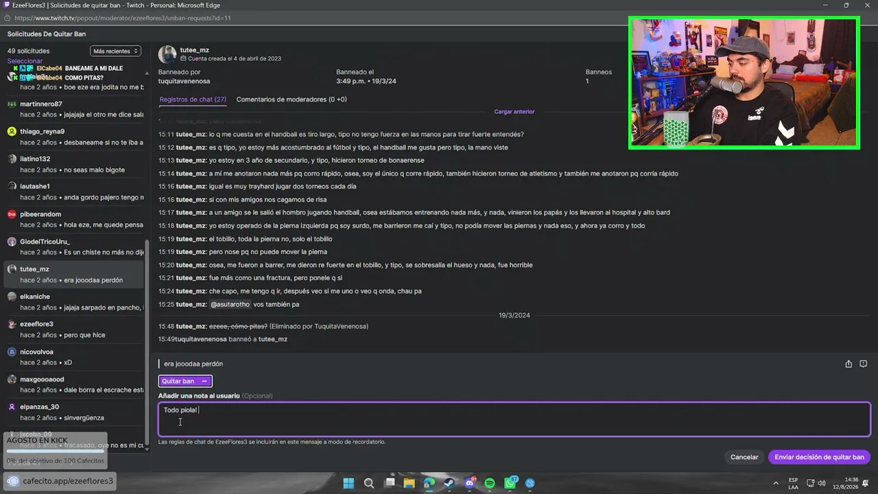This screenshot has width=878, height=494.
Task: Open the 'Más recientes' sort dropdown
Action: [115, 51]
